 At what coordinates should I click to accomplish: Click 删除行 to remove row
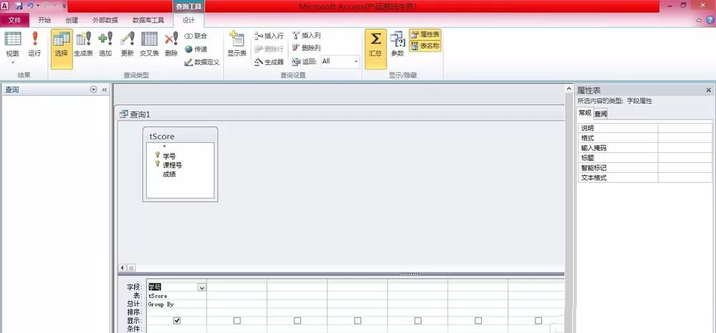click(x=269, y=49)
